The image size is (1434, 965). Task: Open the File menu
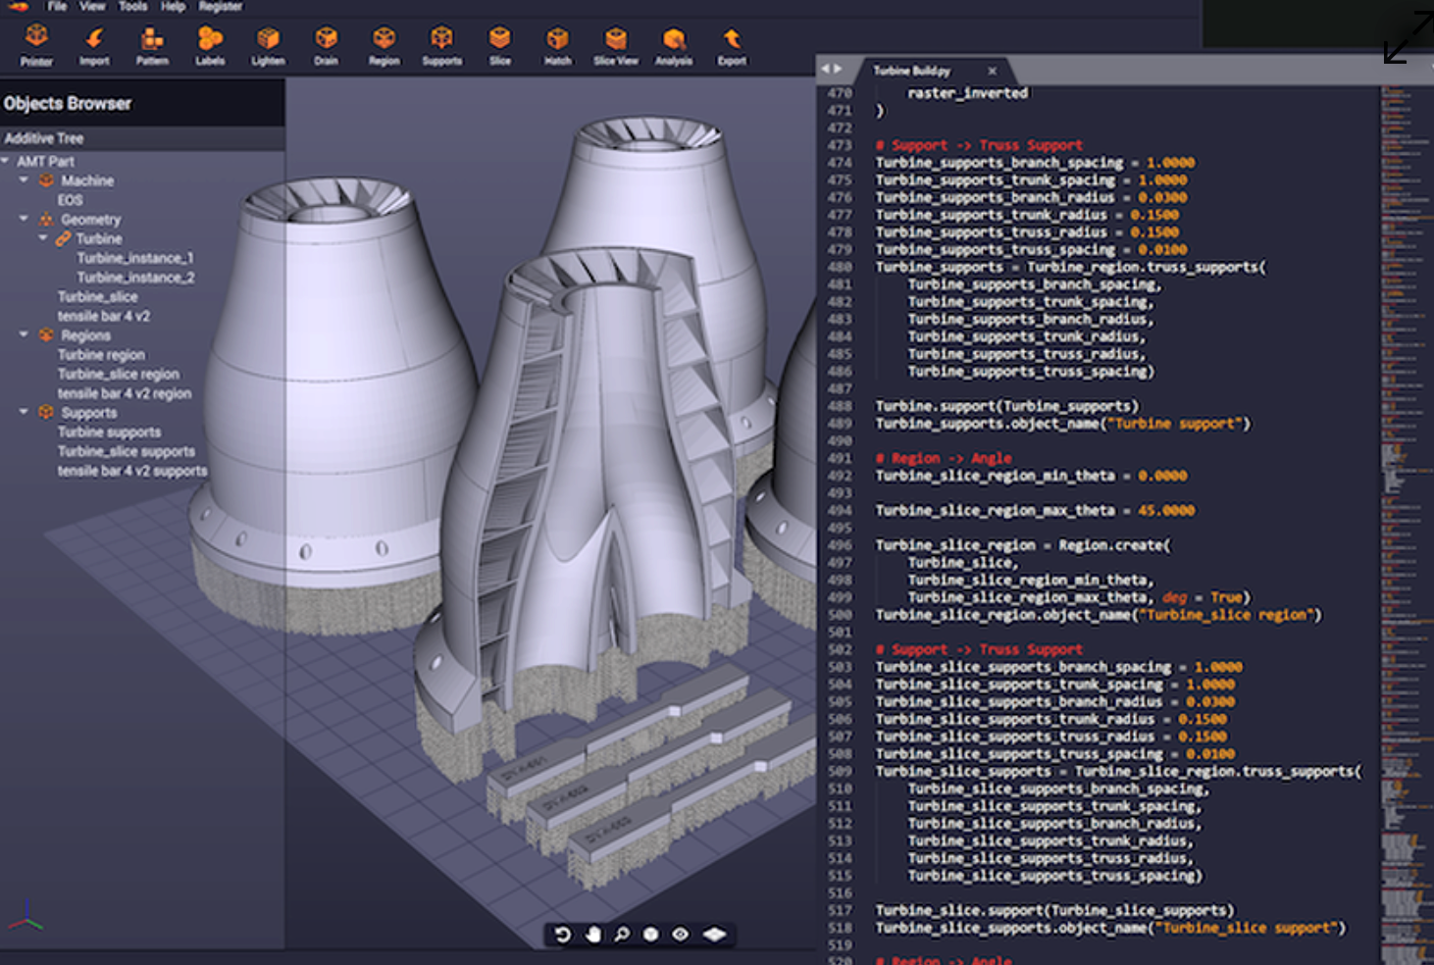pyautogui.click(x=58, y=6)
